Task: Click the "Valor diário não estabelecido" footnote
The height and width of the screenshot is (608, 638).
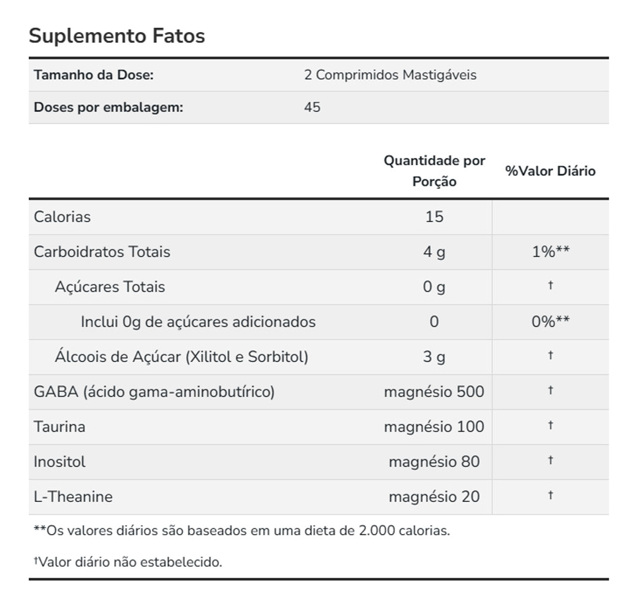Action: tap(130, 562)
